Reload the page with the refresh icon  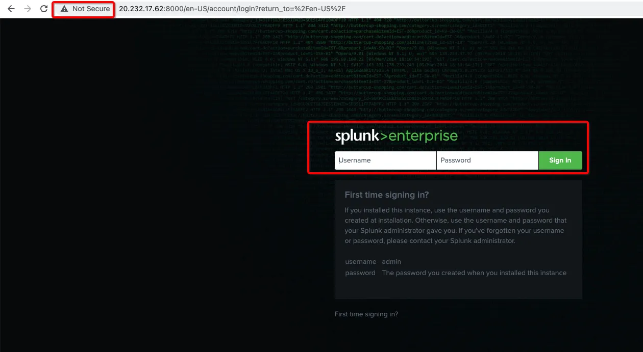point(44,9)
